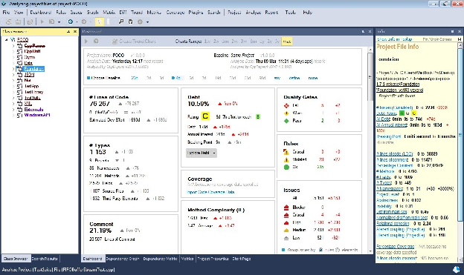Switch to the Dependency Graph tab
Image resolution: width=464 pixels, height=275 pixels.
point(123,259)
